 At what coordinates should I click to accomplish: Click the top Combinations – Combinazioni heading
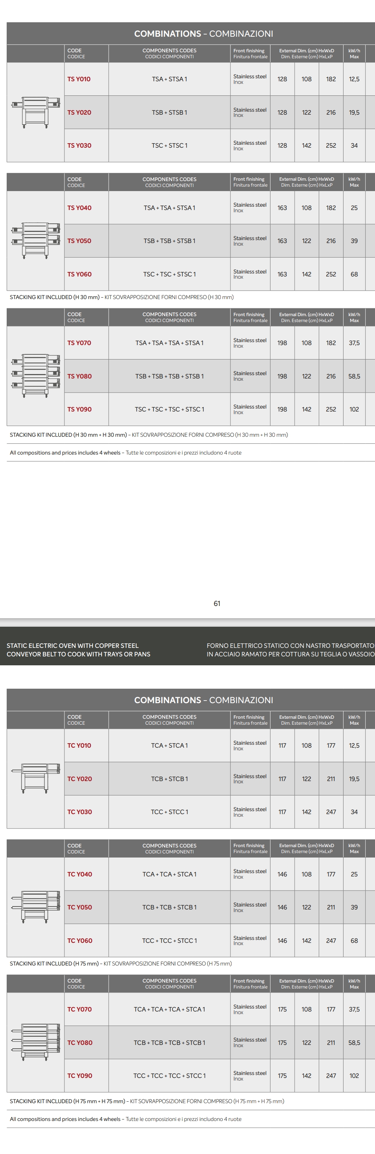pyautogui.click(x=203, y=34)
